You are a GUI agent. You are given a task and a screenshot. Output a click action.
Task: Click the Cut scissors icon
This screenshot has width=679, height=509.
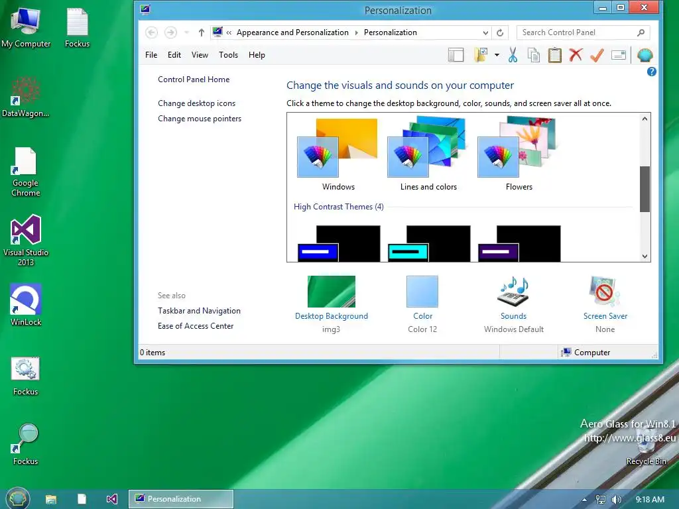513,55
